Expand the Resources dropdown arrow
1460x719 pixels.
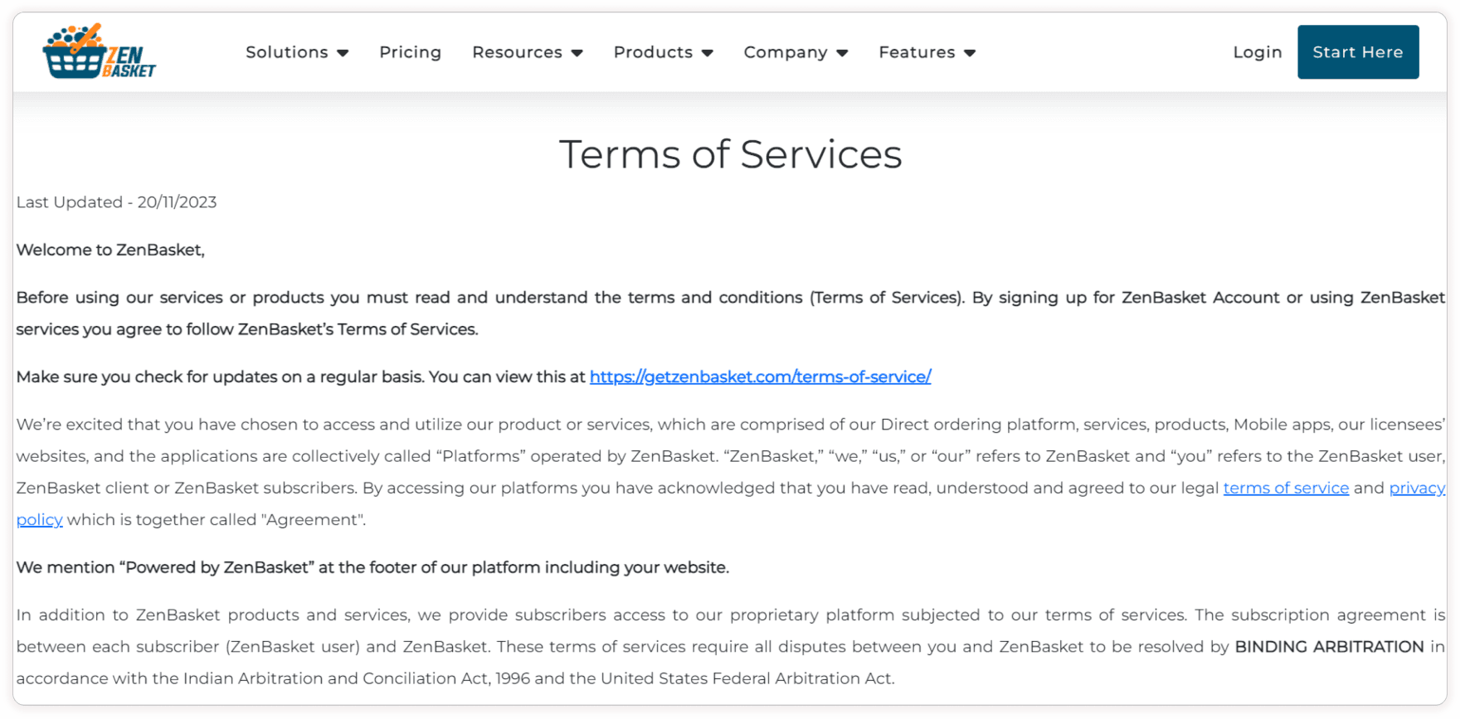click(x=577, y=53)
